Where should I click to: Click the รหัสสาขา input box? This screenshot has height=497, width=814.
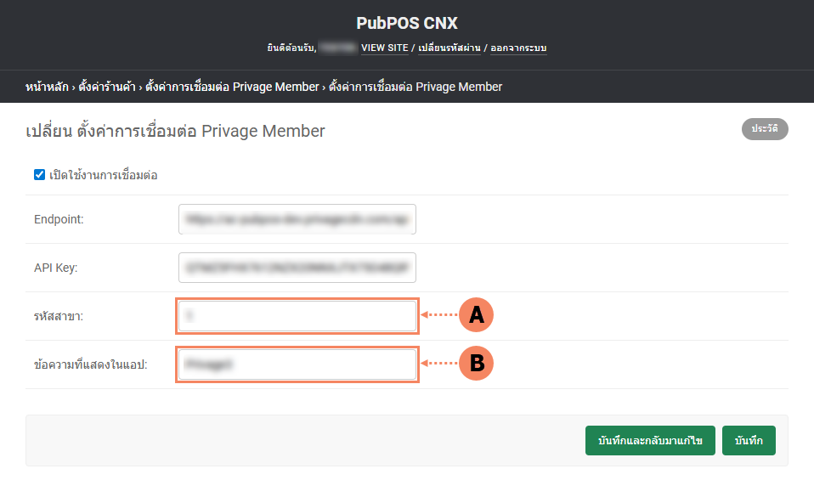tap(297, 316)
